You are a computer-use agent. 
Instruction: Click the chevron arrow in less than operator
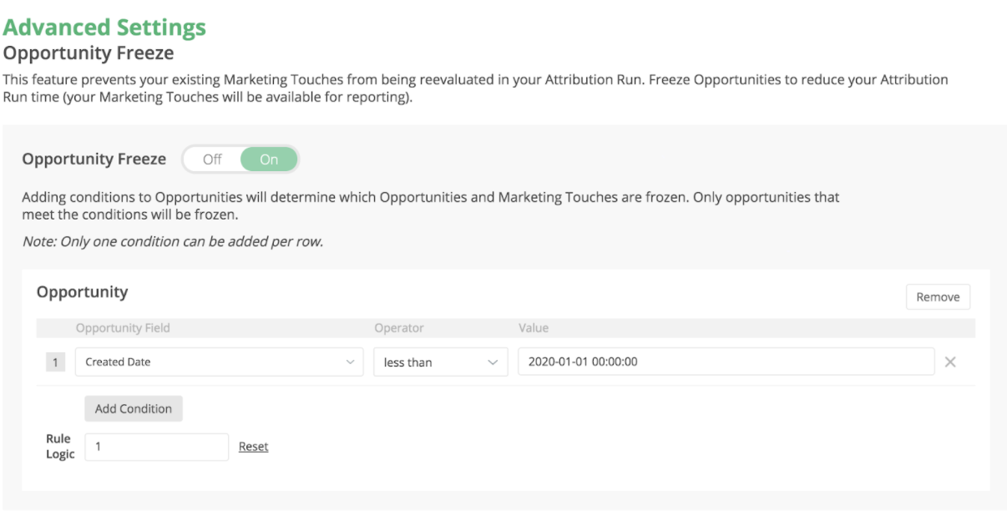493,362
